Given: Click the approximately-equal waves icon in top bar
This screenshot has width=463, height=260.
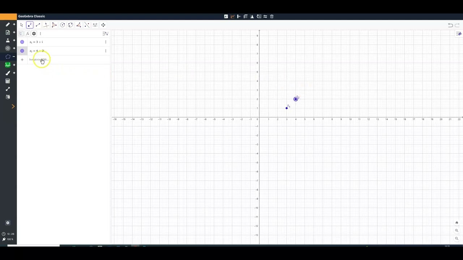Looking at the screenshot, I should (x=265, y=16).
